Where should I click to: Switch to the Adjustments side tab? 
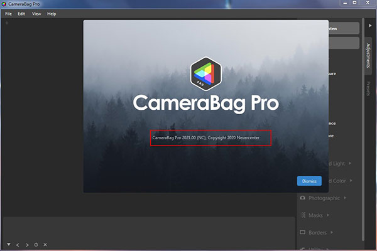[x=368, y=55]
